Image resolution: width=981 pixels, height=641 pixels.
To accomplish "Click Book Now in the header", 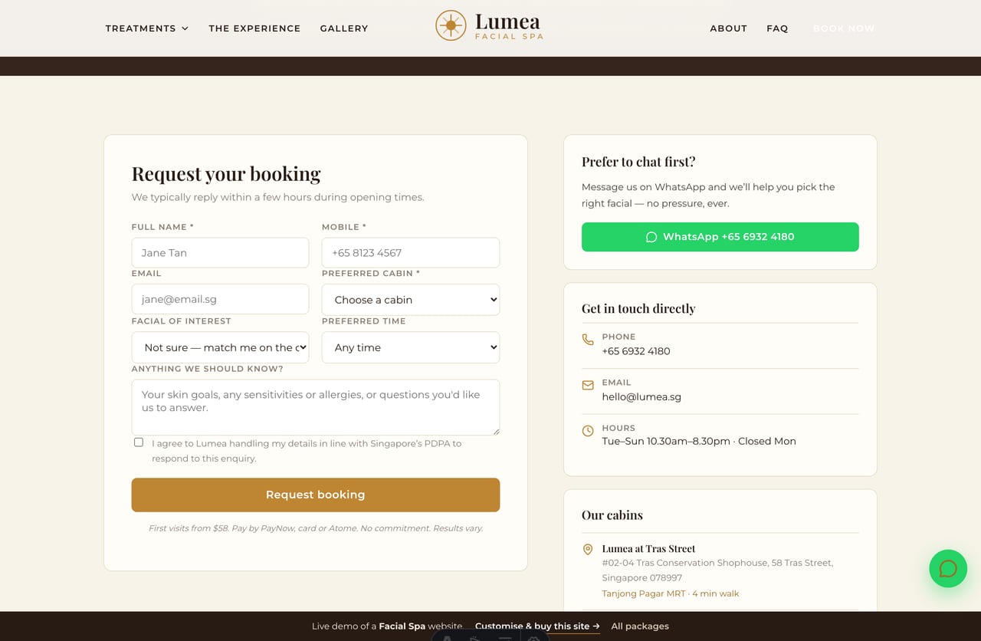I will tap(844, 28).
